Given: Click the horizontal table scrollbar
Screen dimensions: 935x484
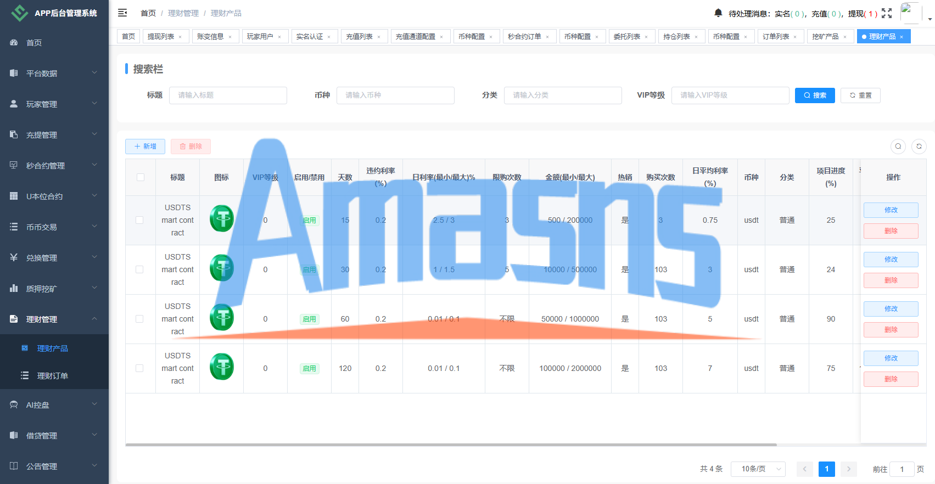Looking at the screenshot, I should [451, 444].
